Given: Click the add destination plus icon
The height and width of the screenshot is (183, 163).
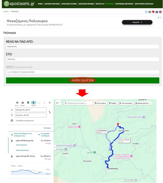Looking at the screenshot, I should 12,121.
